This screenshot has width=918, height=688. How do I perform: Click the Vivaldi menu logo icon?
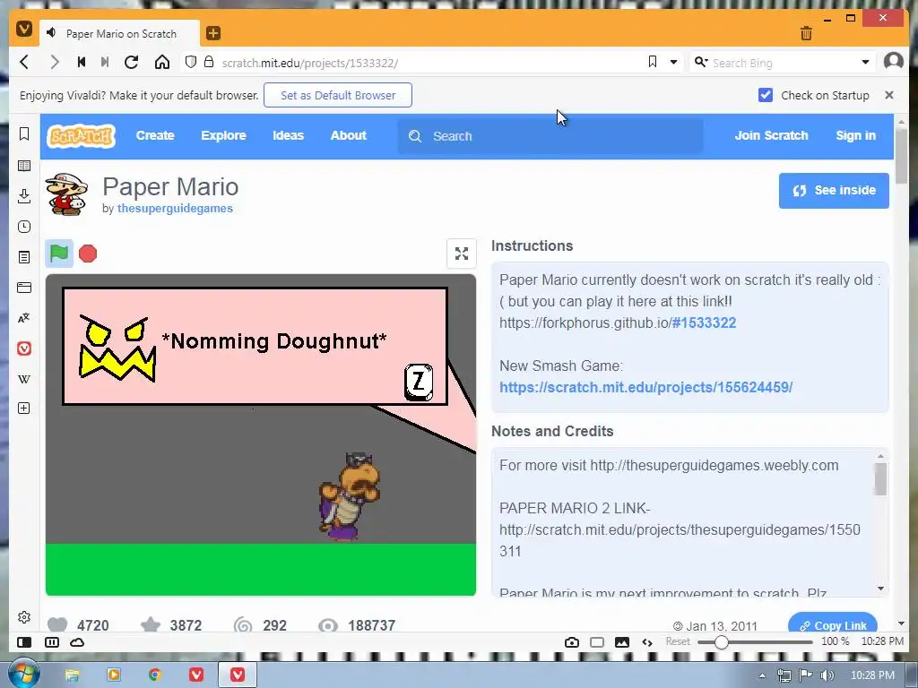click(x=24, y=29)
